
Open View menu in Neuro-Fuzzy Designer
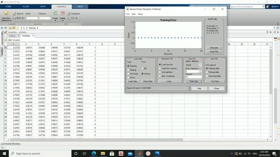tap(140, 14)
